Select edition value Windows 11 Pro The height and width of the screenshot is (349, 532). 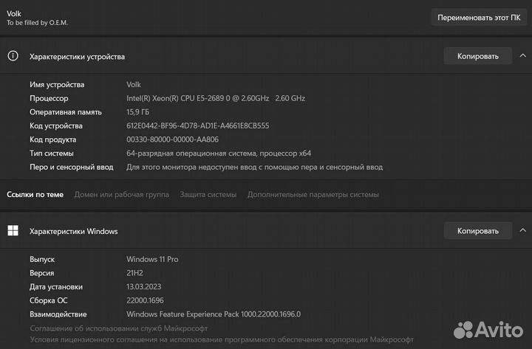click(x=152, y=259)
